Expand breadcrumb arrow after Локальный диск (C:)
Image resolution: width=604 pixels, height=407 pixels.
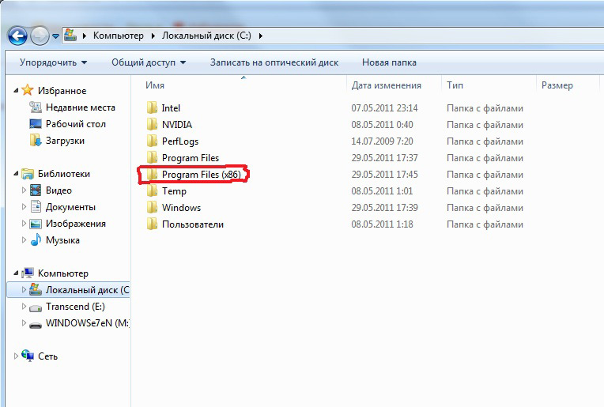(x=261, y=36)
